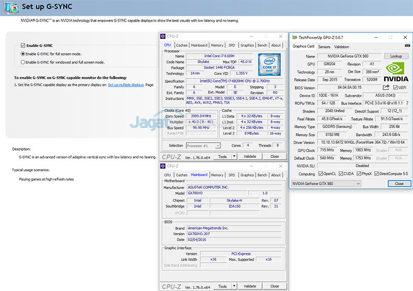
Task: Switch to the Sensors tab in GPU-Z
Action: pos(324,46)
